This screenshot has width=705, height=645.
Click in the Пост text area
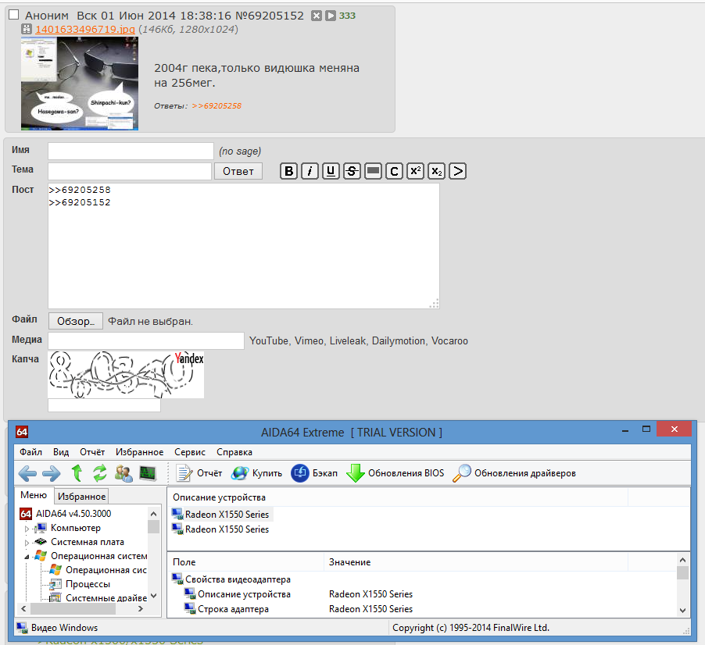click(x=244, y=246)
